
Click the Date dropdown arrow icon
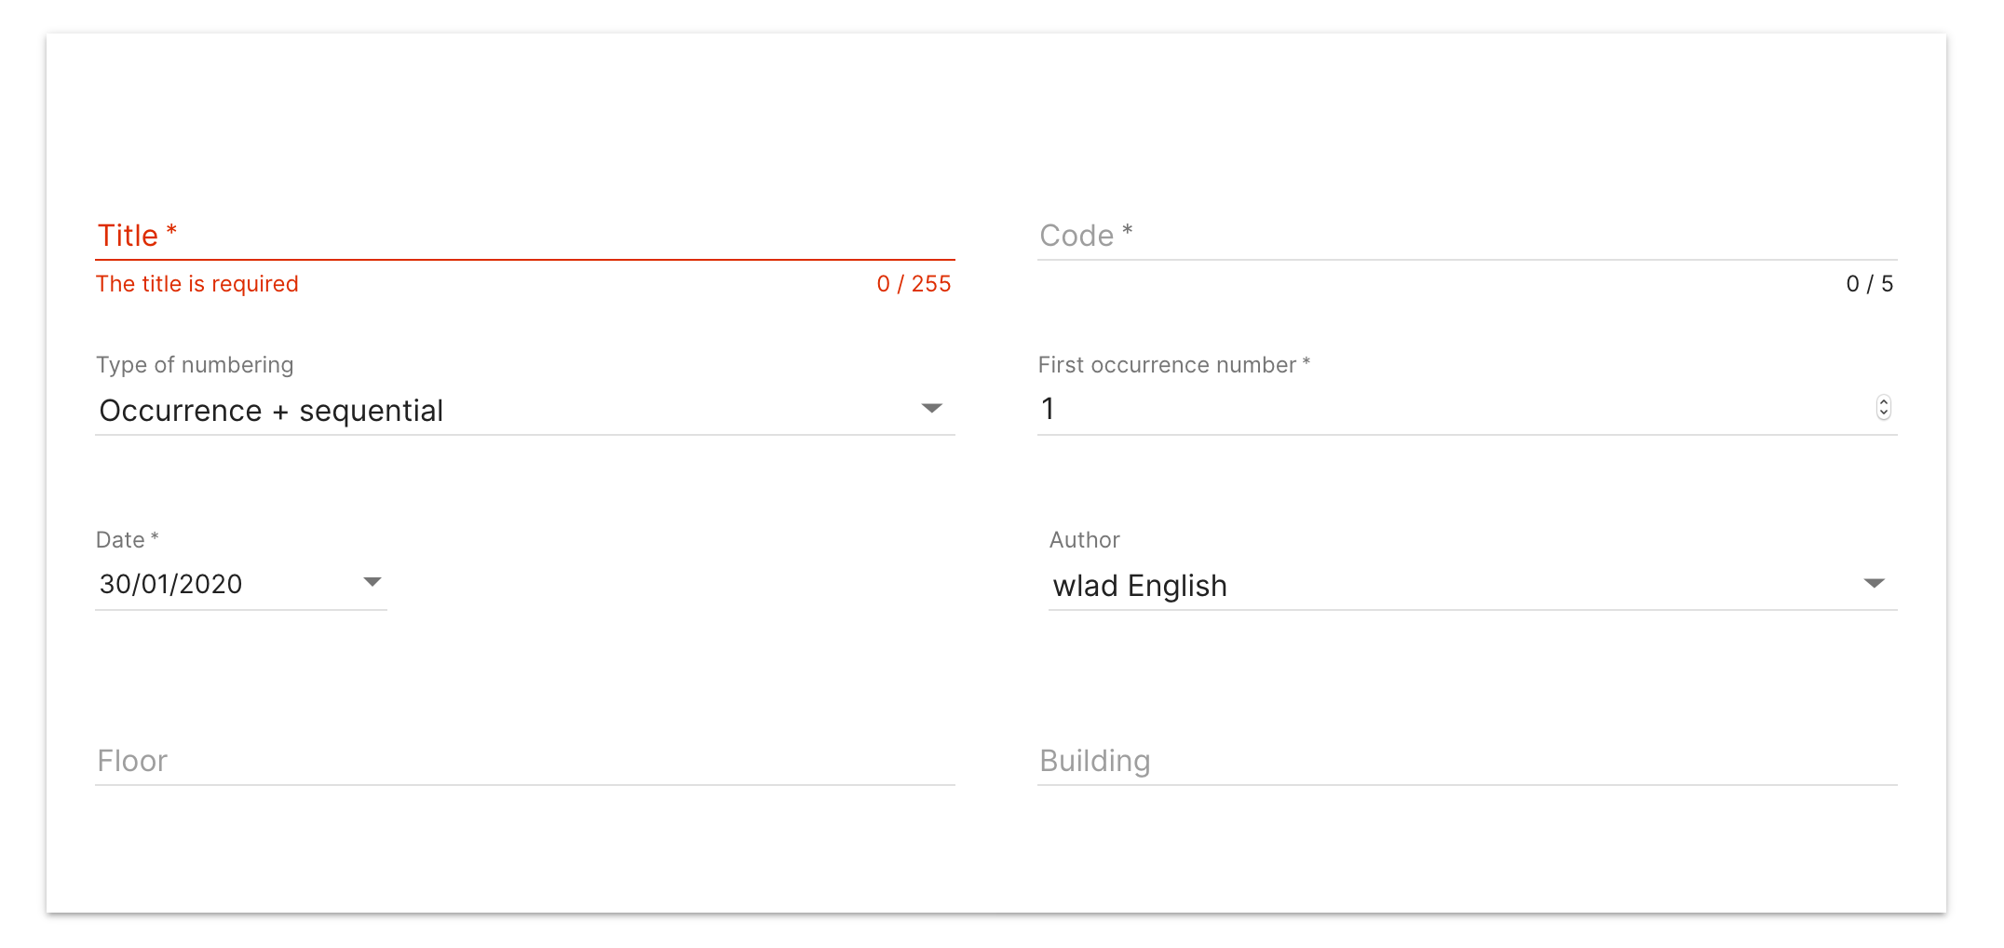(x=372, y=582)
